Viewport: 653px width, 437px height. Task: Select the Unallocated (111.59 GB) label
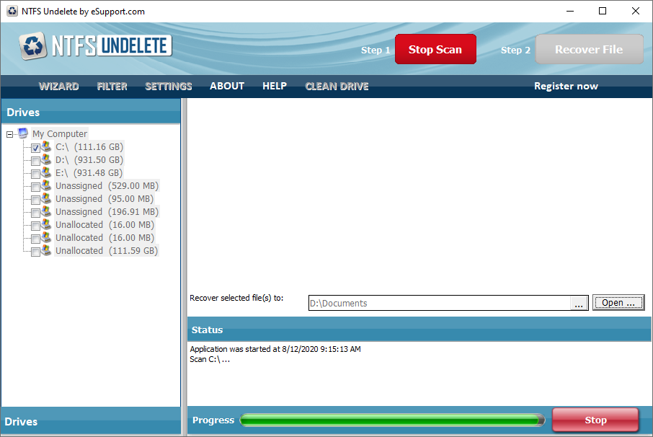click(x=107, y=250)
